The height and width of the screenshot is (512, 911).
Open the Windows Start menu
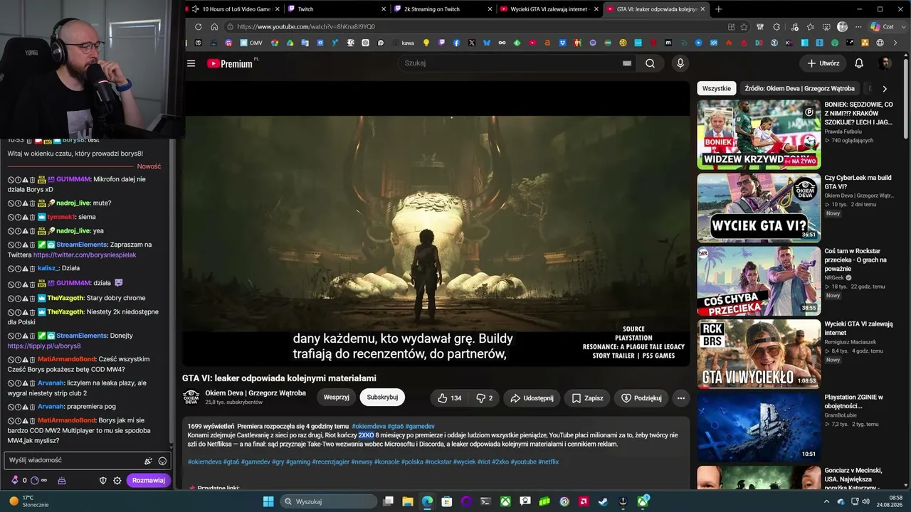point(268,501)
